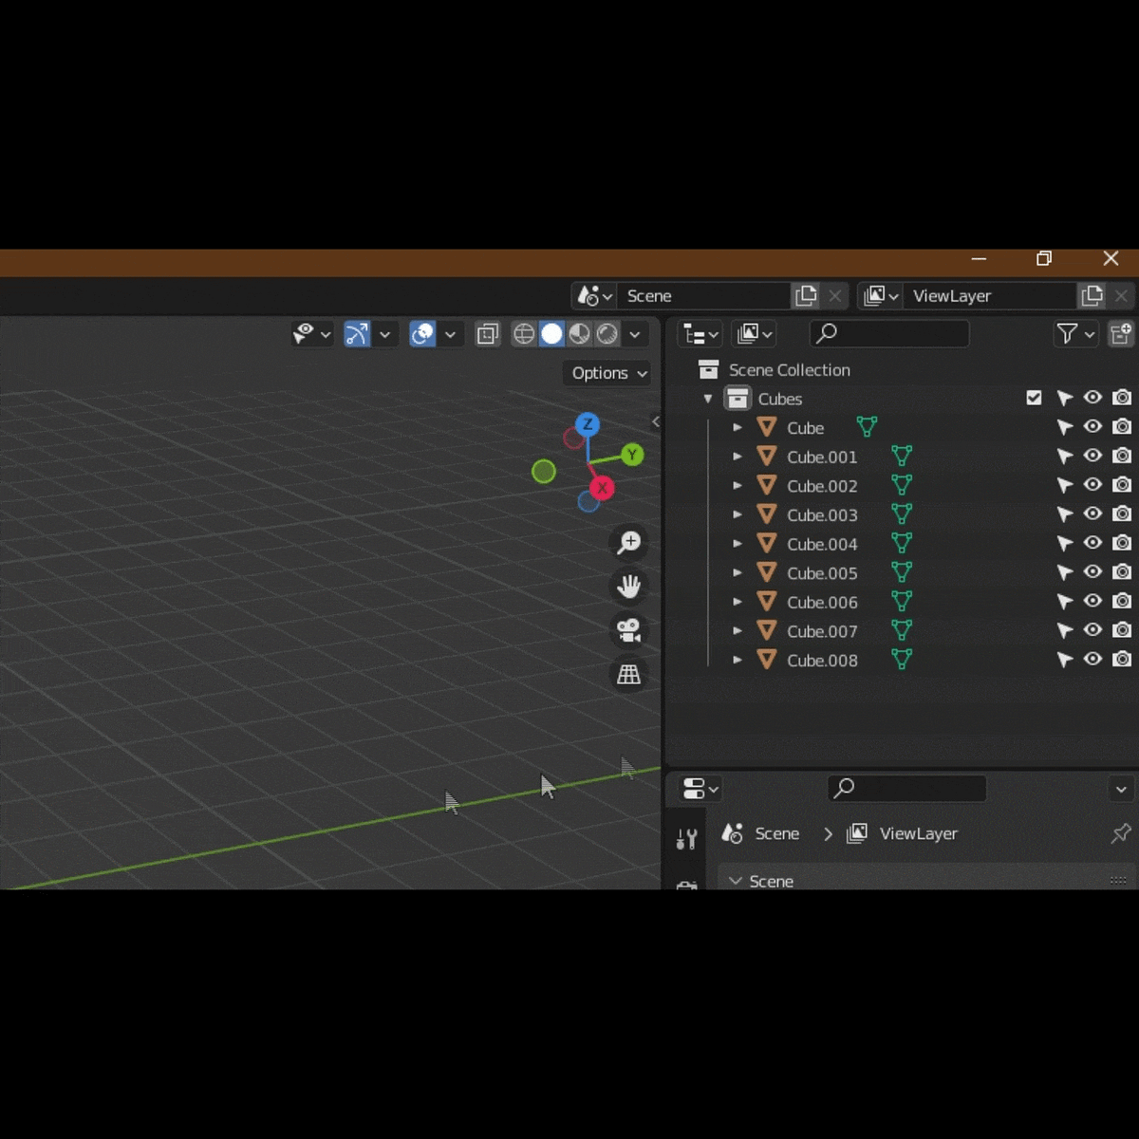The image size is (1139, 1139).
Task: Select the Zoom icon in viewport sidebar
Action: (x=628, y=541)
